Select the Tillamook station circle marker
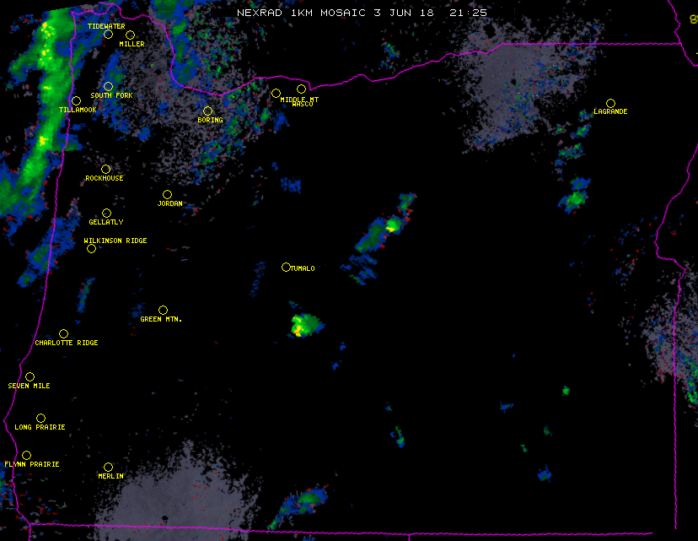 point(76,101)
